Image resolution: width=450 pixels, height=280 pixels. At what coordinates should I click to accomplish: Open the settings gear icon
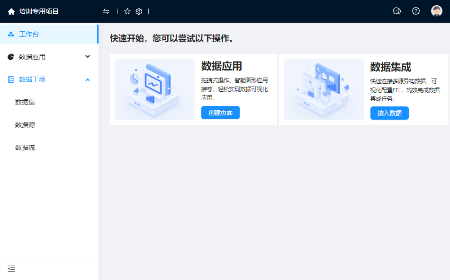point(139,11)
